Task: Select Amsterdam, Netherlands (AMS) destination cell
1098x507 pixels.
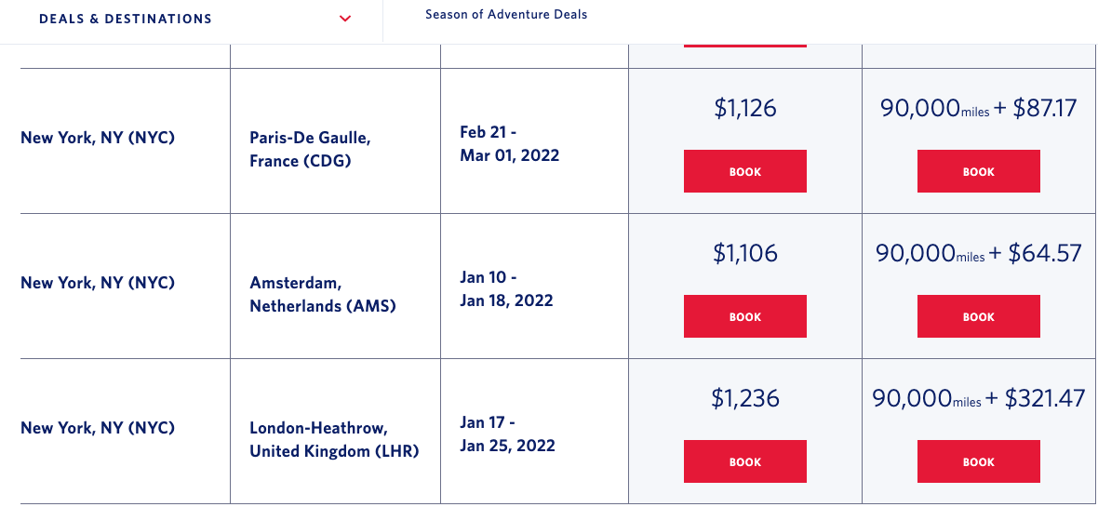Action: [323, 294]
